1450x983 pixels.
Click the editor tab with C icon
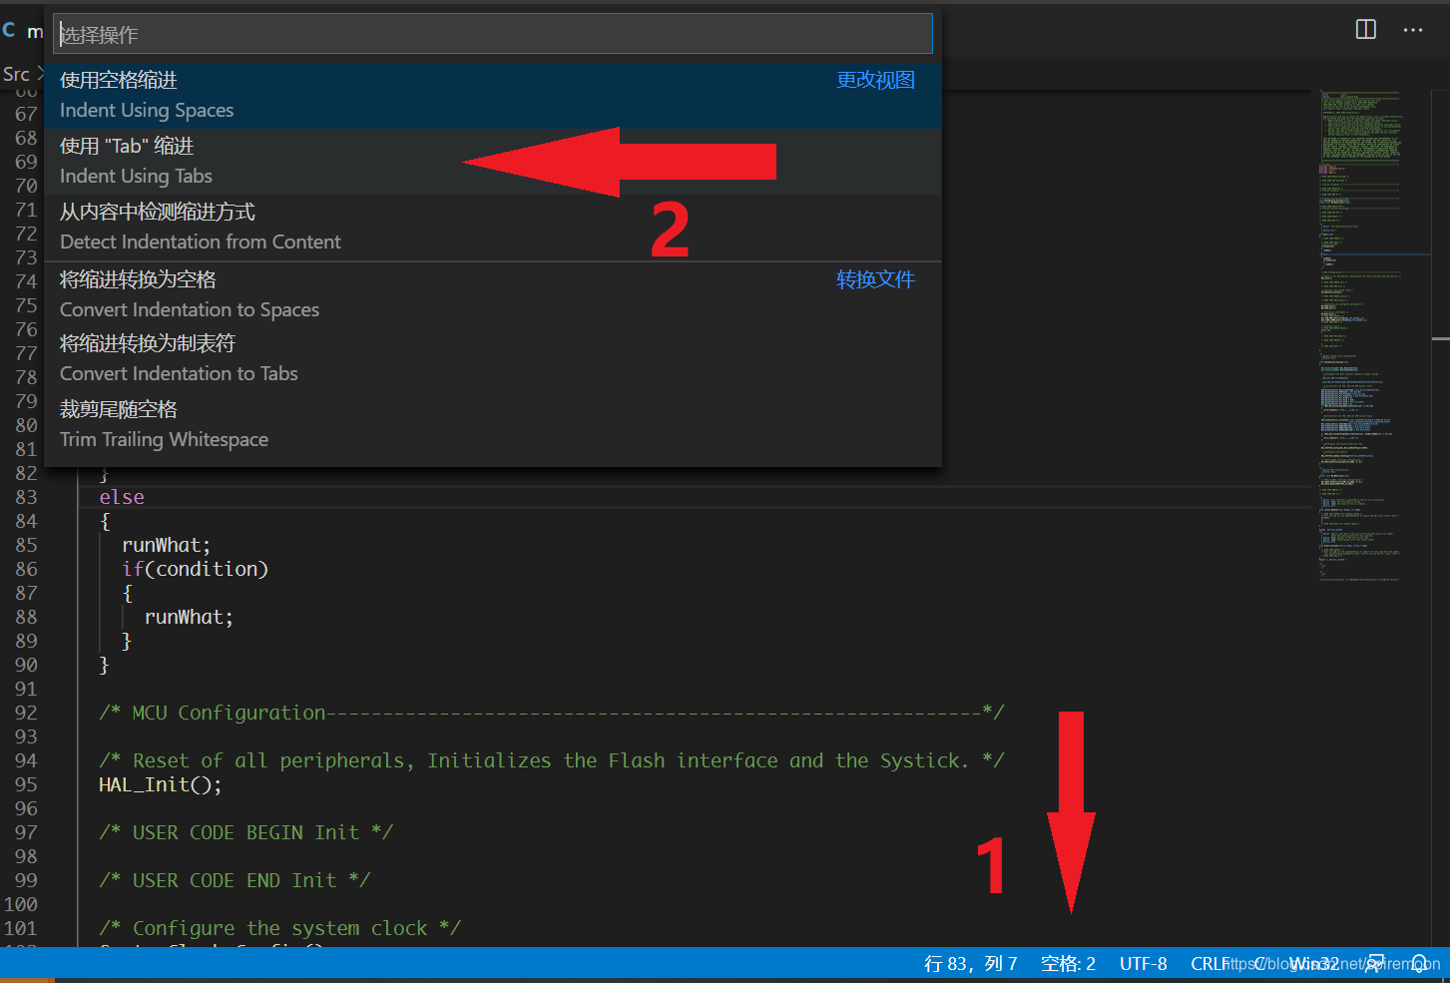(x=22, y=31)
